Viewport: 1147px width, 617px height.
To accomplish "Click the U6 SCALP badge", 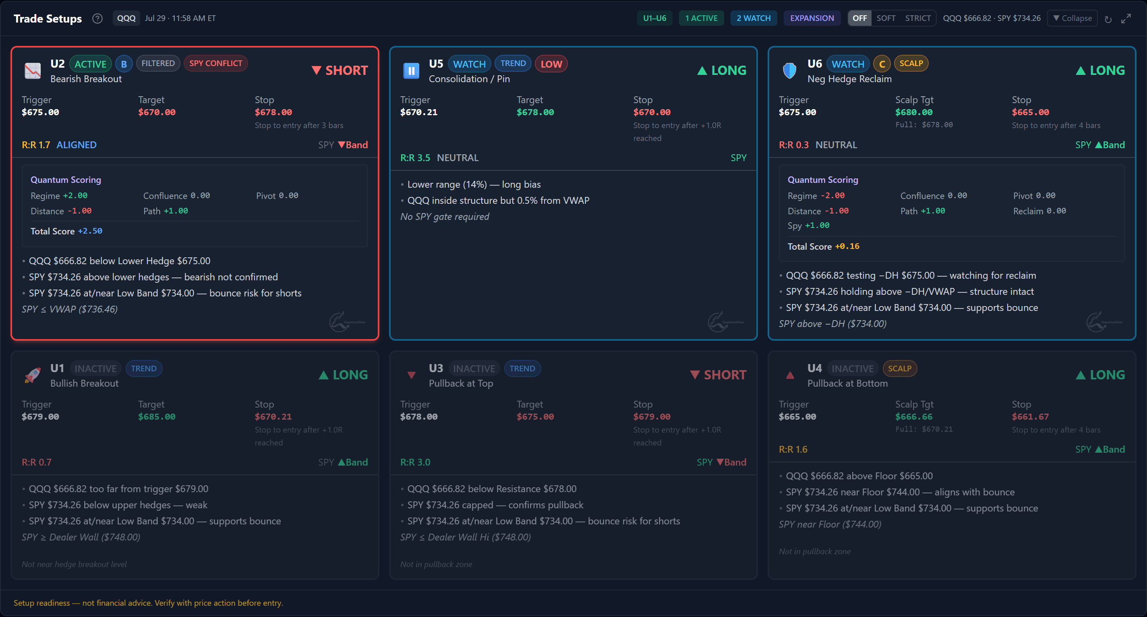I will pyautogui.click(x=911, y=63).
